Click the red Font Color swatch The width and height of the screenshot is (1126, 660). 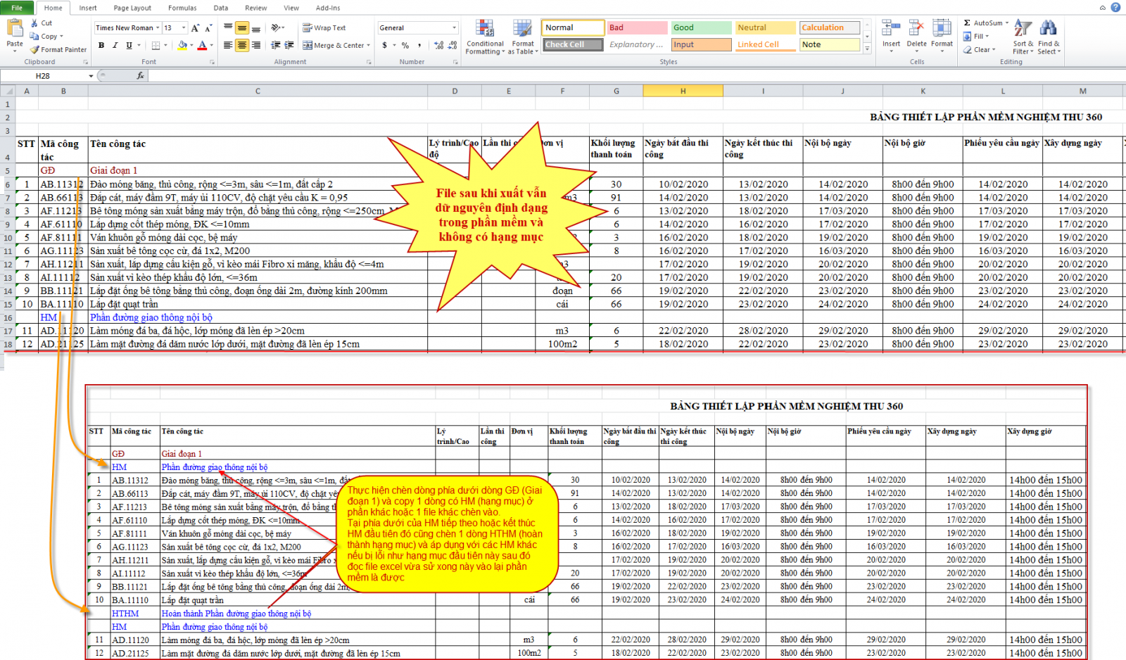tap(202, 45)
